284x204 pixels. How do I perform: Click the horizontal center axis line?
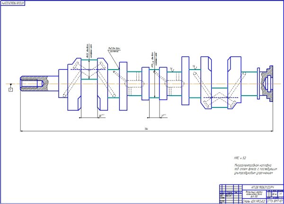tap(142, 84)
